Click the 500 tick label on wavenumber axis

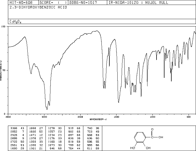189,117
